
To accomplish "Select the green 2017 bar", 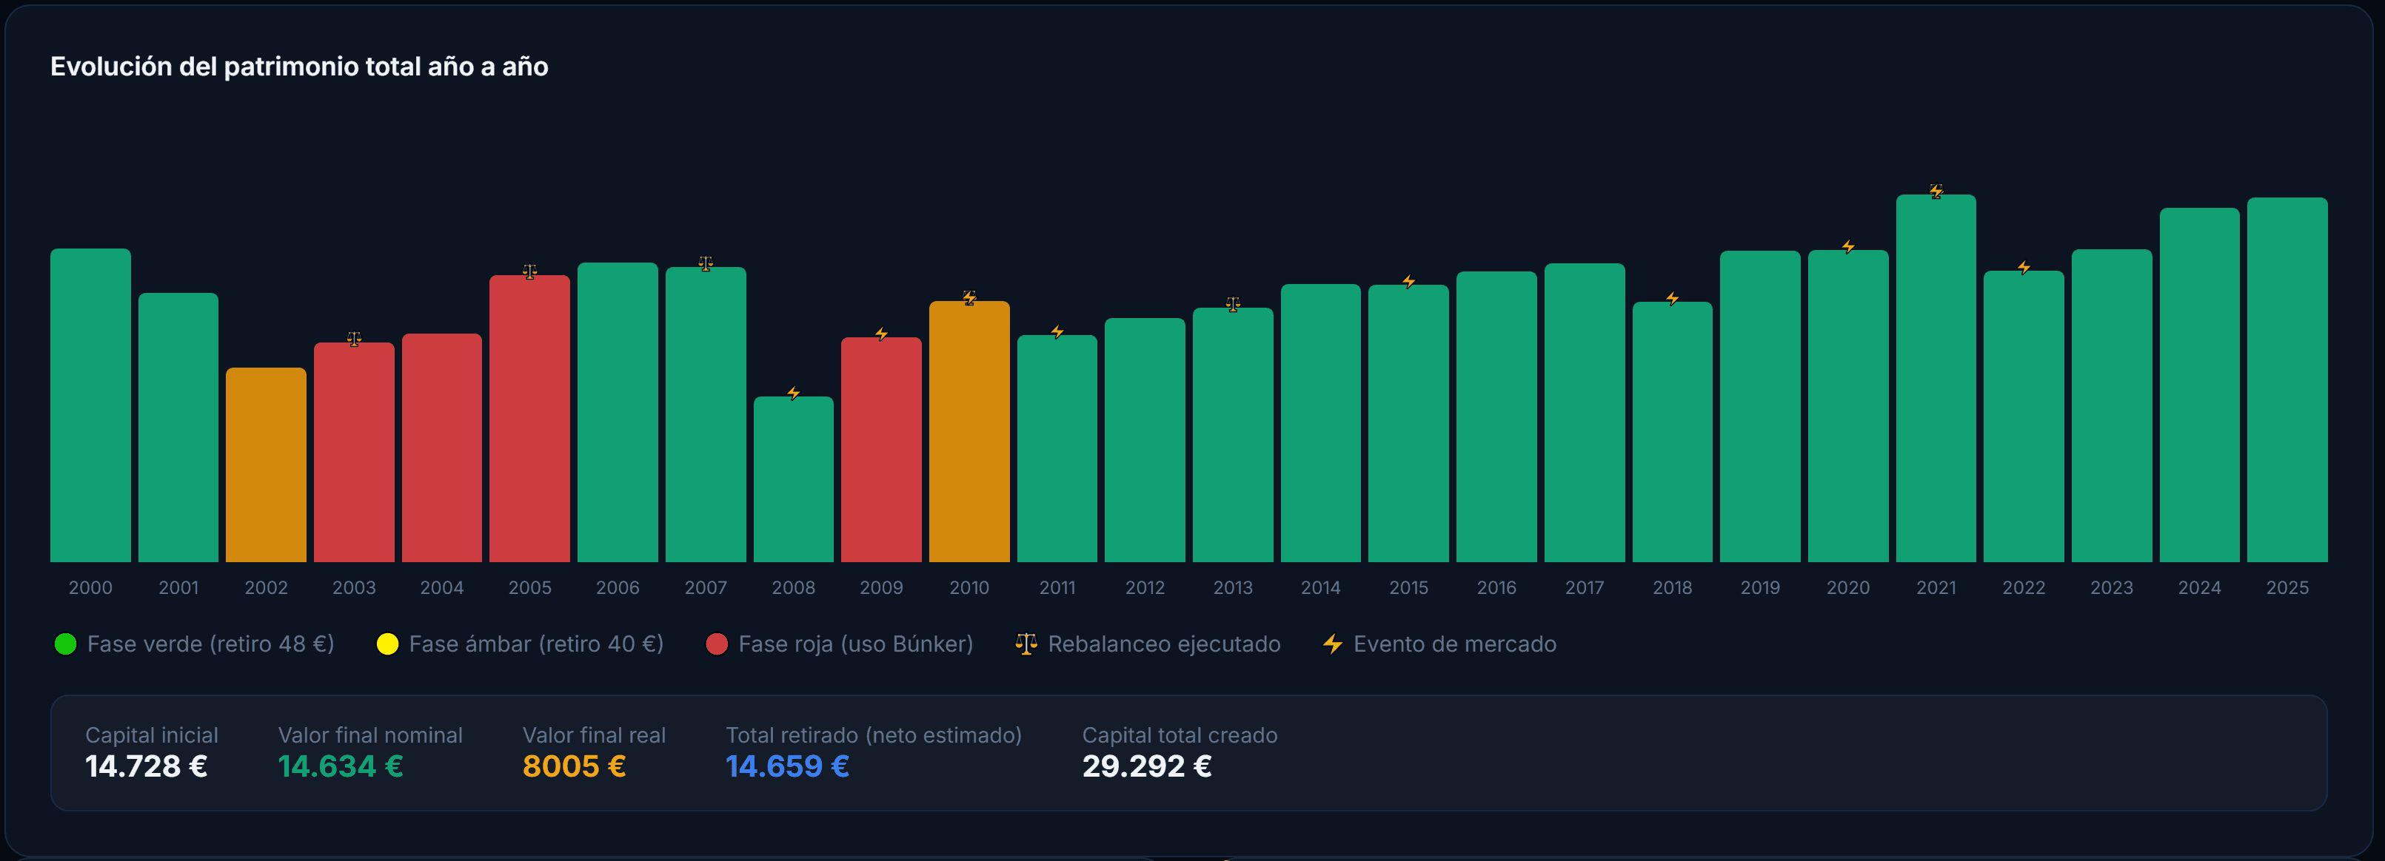I will click(1584, 413).
